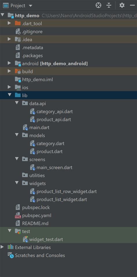This screenshot has height=277, width=137.
Task: Select .gitignore file name
Action: click(x=32, y=32)
